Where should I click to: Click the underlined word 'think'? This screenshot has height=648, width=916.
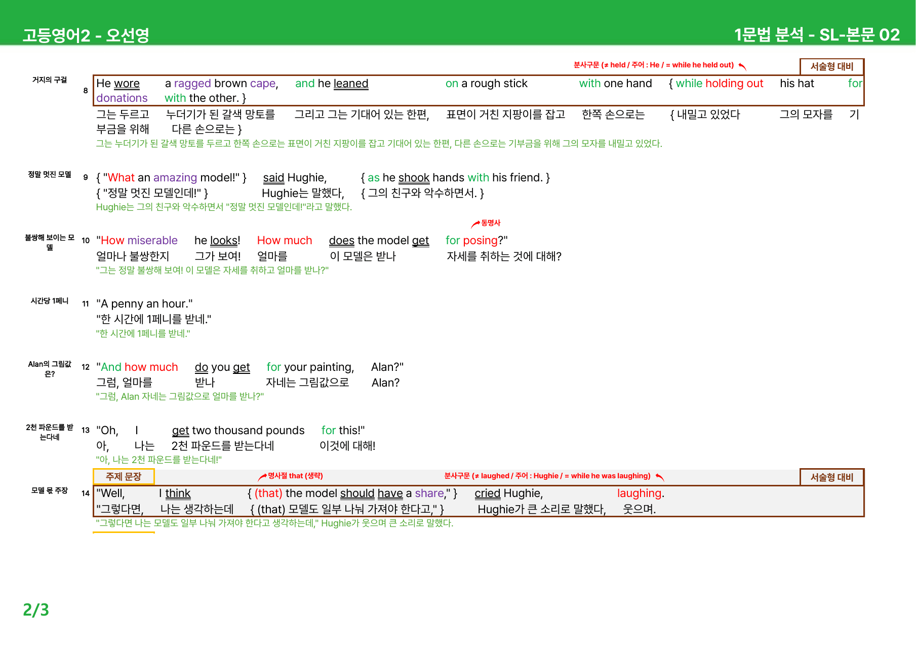point(178,493)
